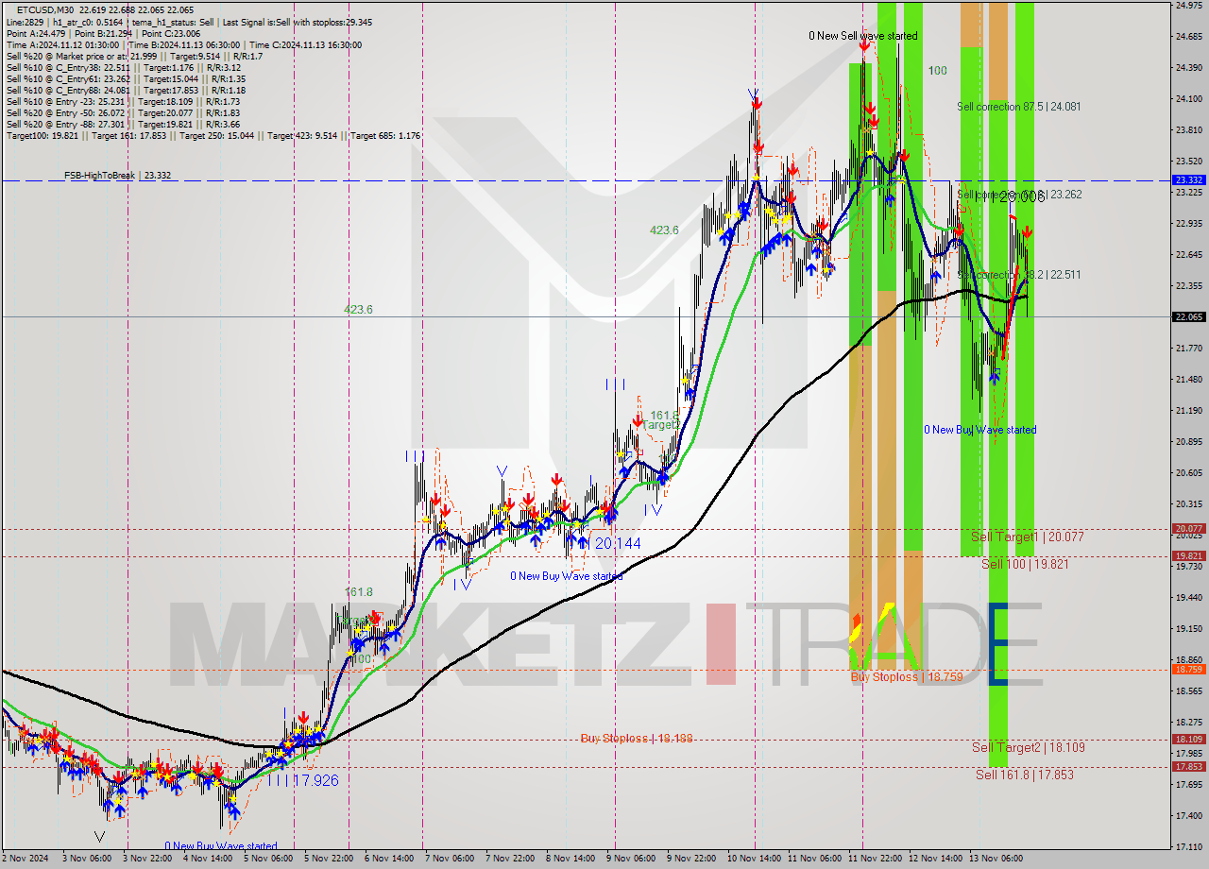Viewport: 1209px width, 869px height.
Task: Click the current price 22.065 axis tag
Action: click(1188, 317)
